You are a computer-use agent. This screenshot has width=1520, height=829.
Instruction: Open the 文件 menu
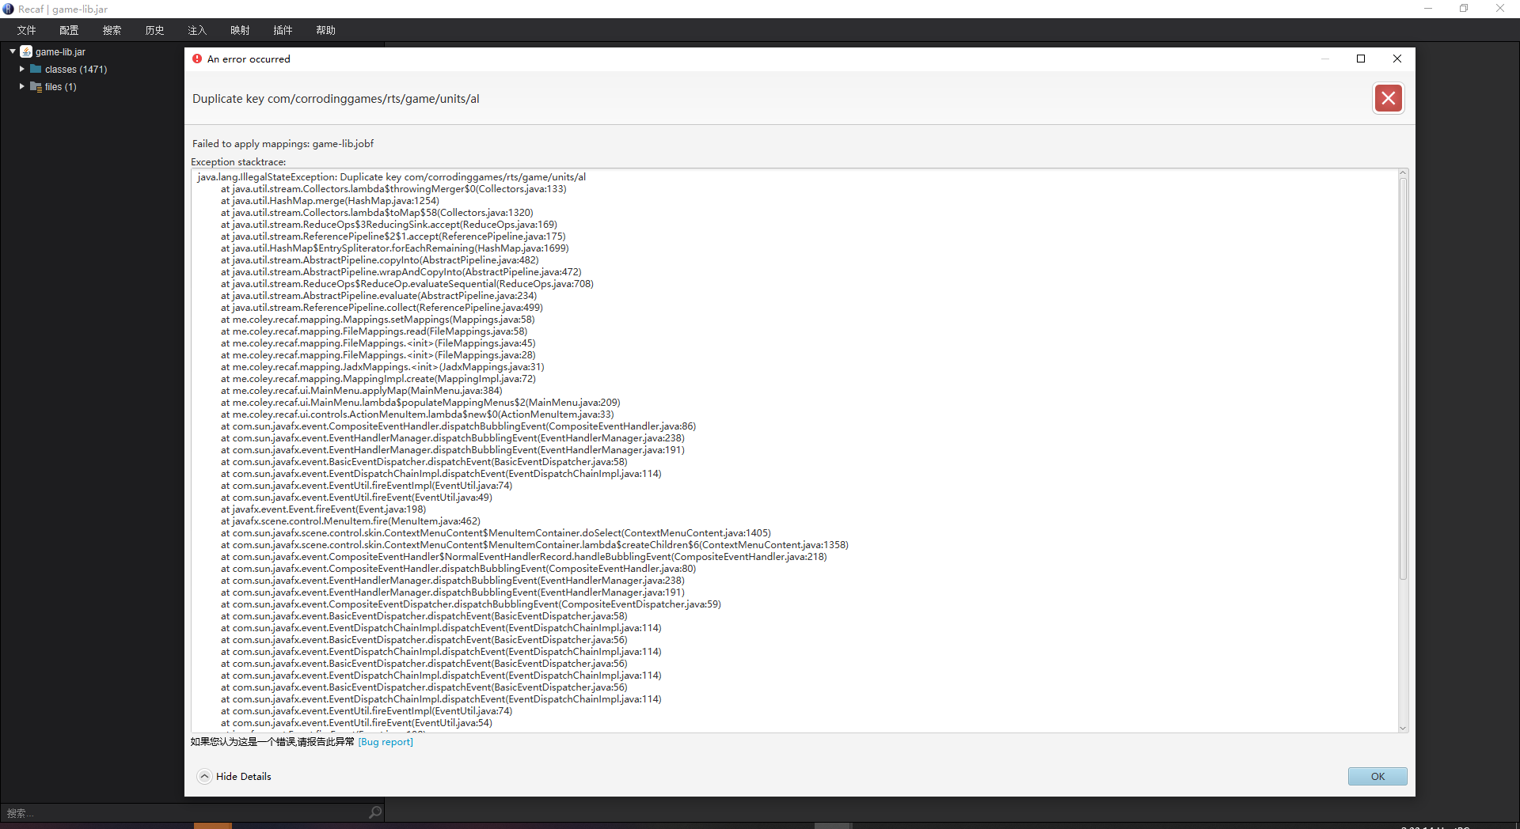[26, 30]
